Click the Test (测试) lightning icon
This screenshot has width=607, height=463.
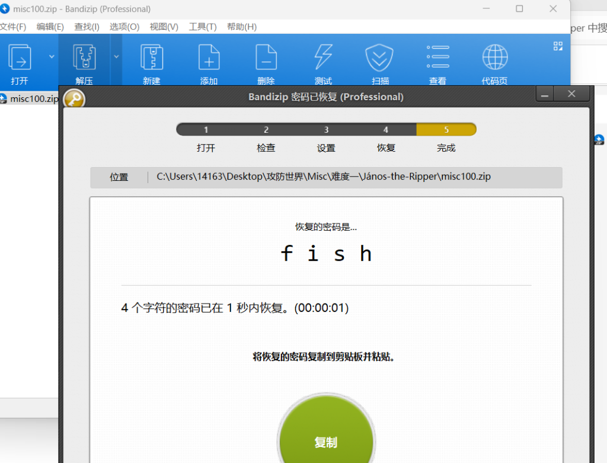click(323, 58)
